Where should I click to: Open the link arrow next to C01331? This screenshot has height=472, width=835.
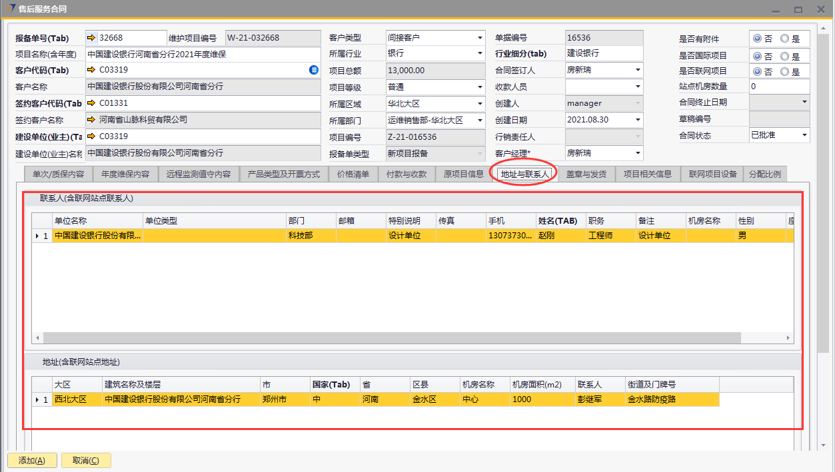pyautogui.click(x=92, y=103)
